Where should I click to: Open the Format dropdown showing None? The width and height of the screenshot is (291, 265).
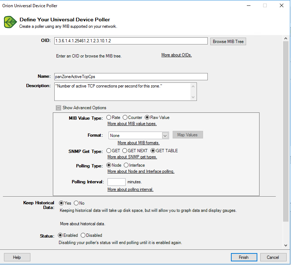pyautogui.click(x=139, y=136)
